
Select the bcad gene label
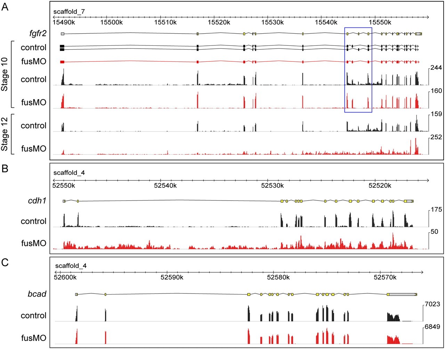[x=38, y=294]
